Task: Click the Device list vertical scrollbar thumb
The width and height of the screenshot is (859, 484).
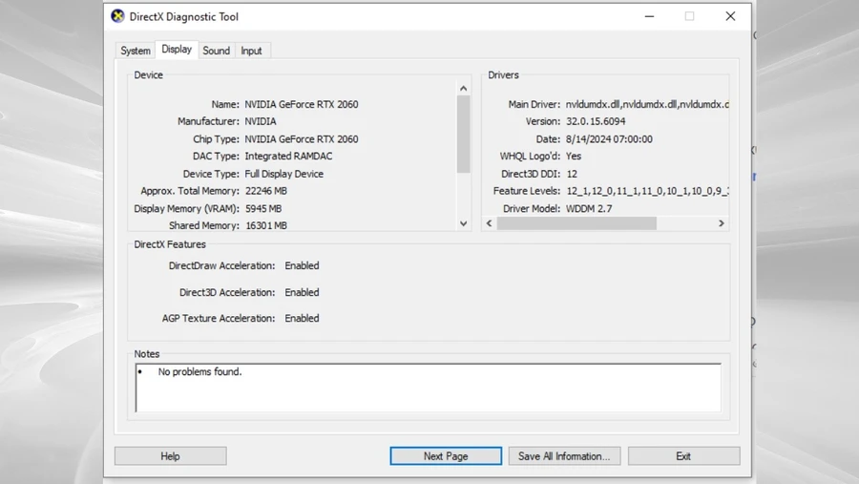Action: (464, 135)
